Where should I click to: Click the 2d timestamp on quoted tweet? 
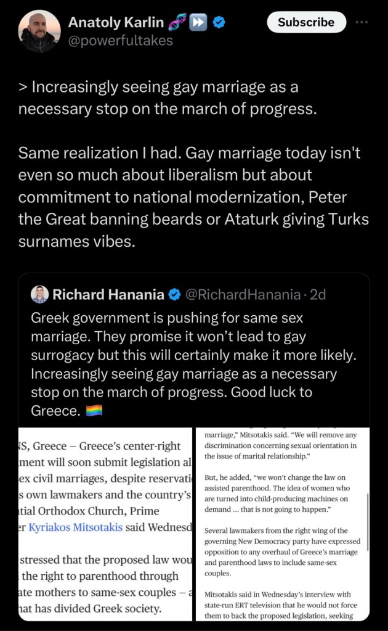318,295
